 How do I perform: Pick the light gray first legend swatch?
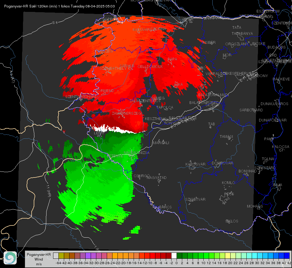[x=56, y=256]
